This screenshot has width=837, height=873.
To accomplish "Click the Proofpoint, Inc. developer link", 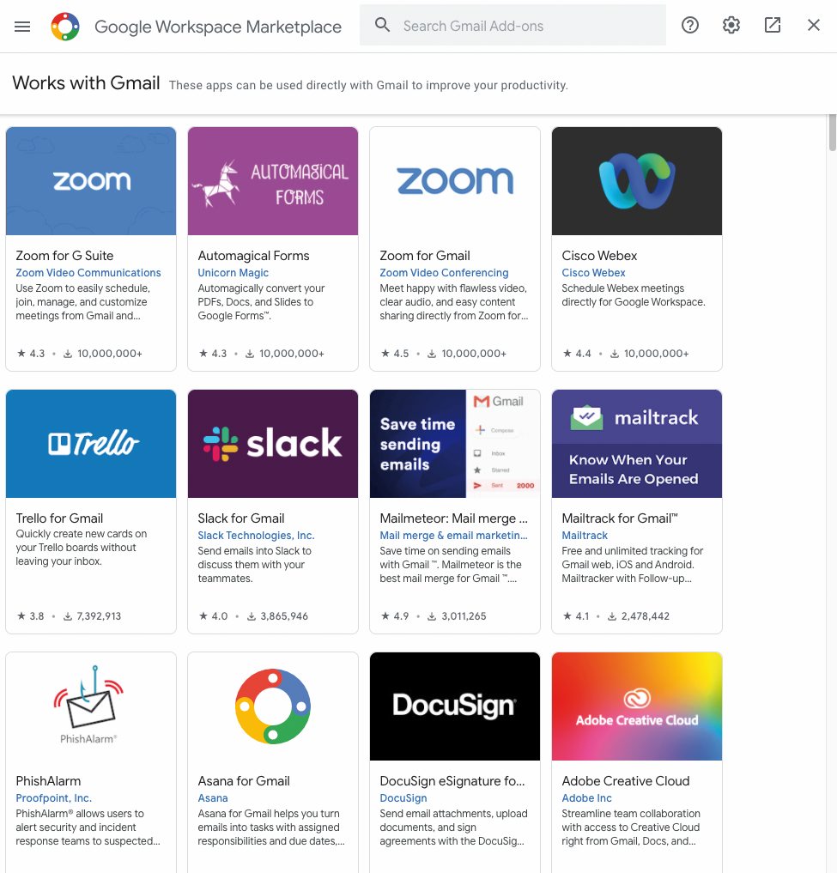I will 53,798.
